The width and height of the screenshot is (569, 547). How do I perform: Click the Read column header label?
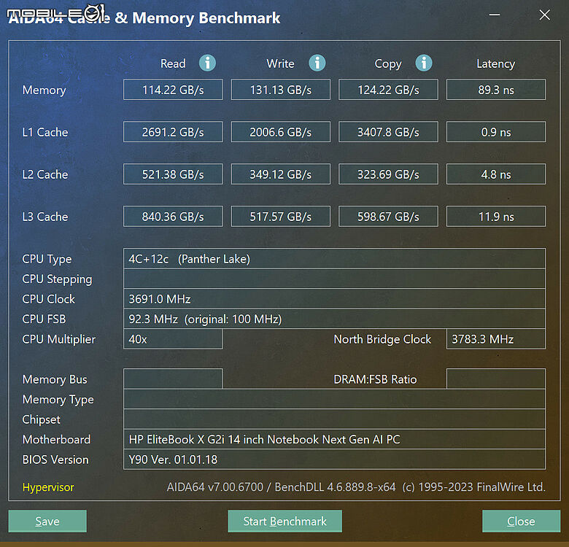pyautogui.click(x=173, y=63)
